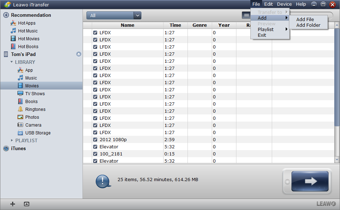Sort by the Name column header
Image resolution: width=340 pixels, height=210 pixels.
click(x=127, y=25)
